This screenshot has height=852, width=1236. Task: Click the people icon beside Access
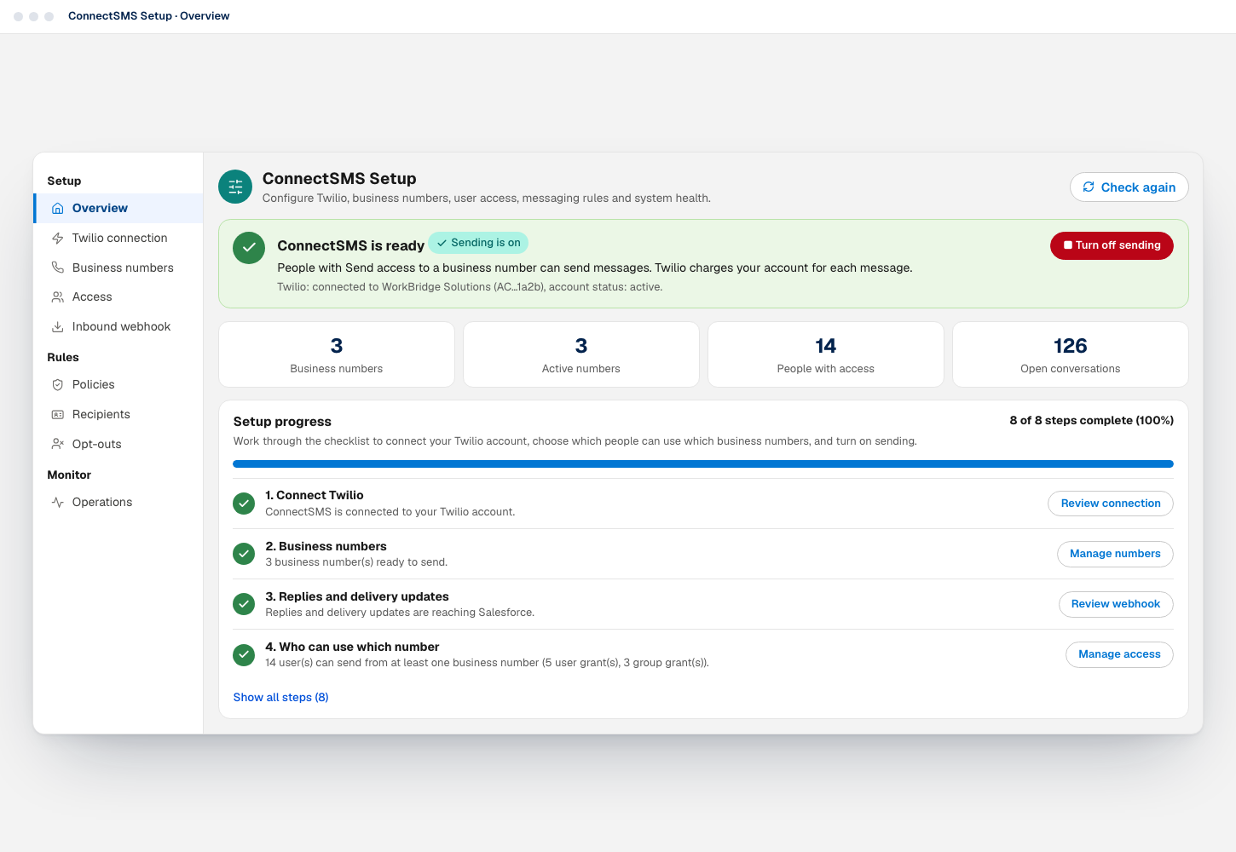pyautogui.click(x=58, y=297)
